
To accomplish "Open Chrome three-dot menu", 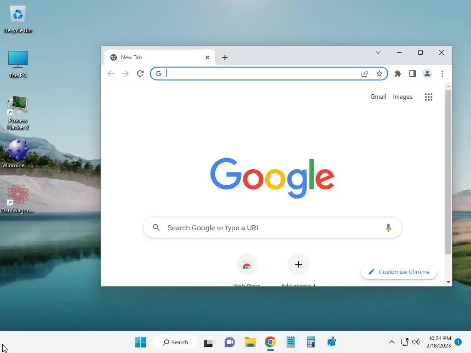I will (x=442, y=74).
